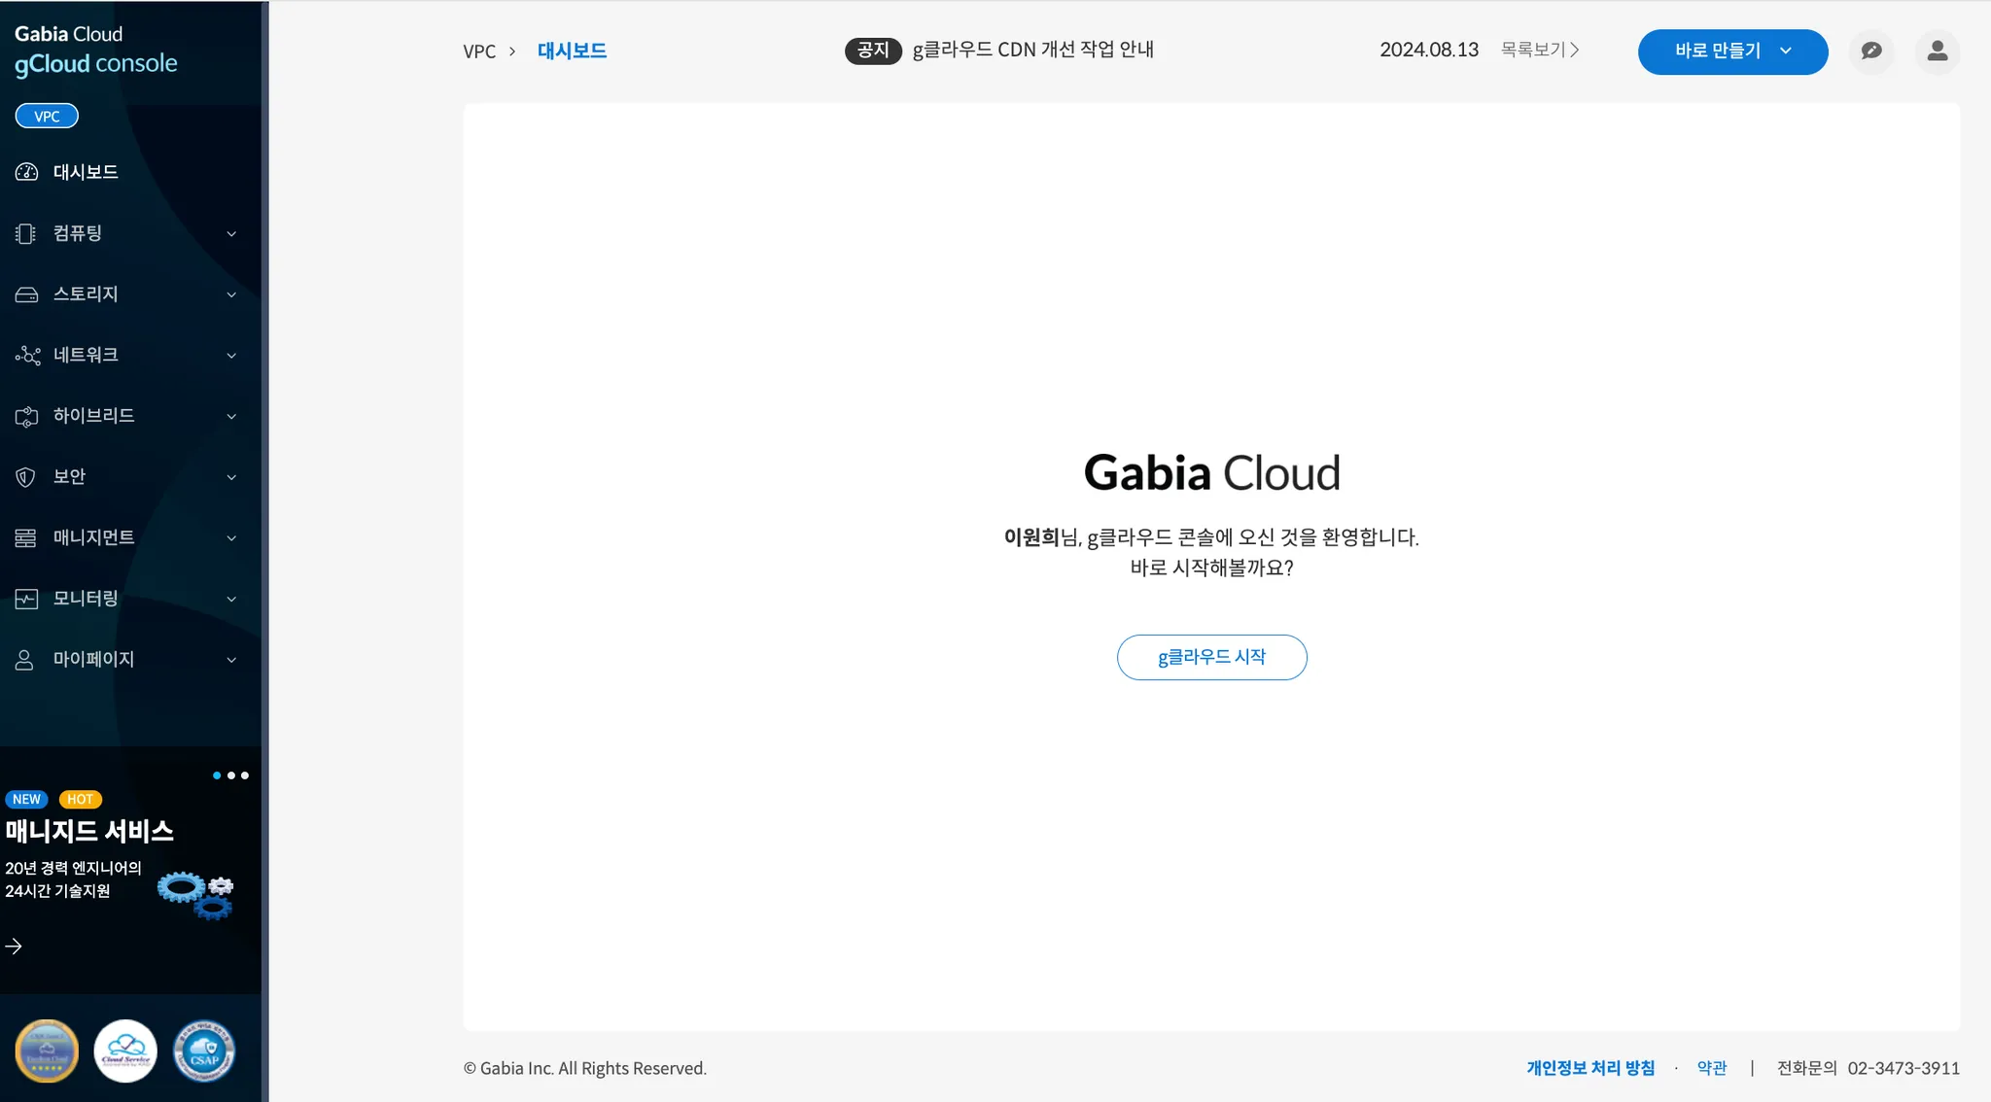Open the g클라우드 CDN 개선 작업 안내 notice
Screen dimensions: 1991x1102
coord(1032,50)
